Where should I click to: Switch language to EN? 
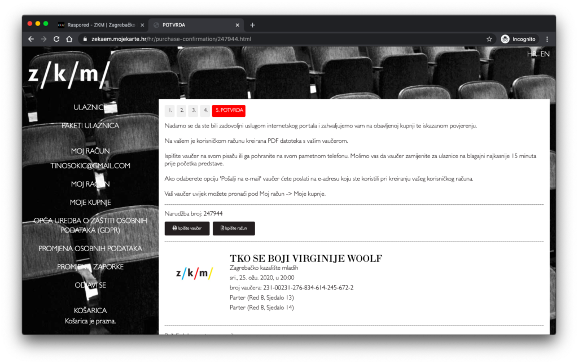(x=545, y=54)
